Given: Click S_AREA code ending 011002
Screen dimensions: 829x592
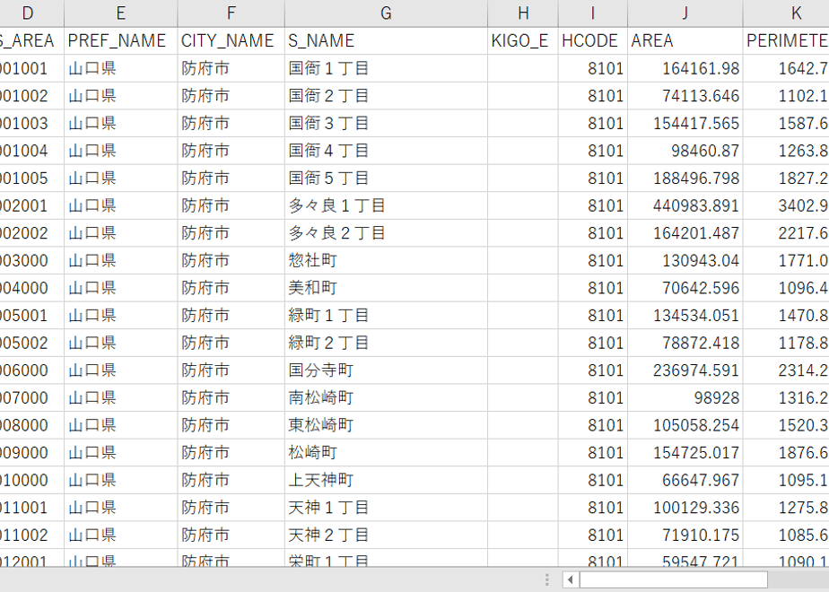Looking at the screenshot, I should point(31,535).
